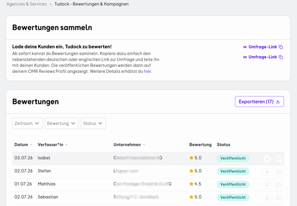
Task: Click bell icon in Stefan row
Action: tap(267, 172)
